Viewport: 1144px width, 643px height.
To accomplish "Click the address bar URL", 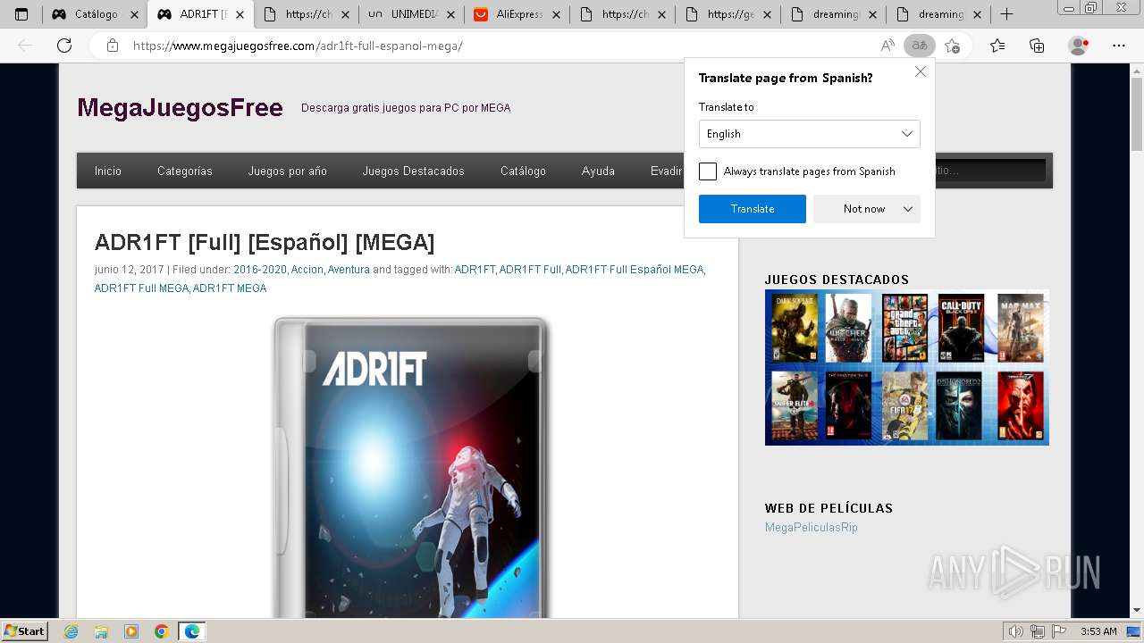I will pyautogui.click(x=298, y=46).
